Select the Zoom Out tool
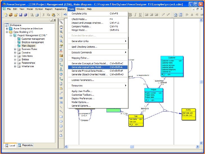This screenshot has height=154, width=205. click(x=61, y=36)
